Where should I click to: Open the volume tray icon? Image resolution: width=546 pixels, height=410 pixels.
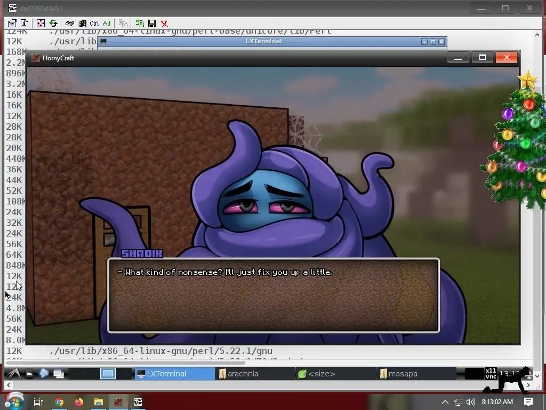(x=470, y=402)
